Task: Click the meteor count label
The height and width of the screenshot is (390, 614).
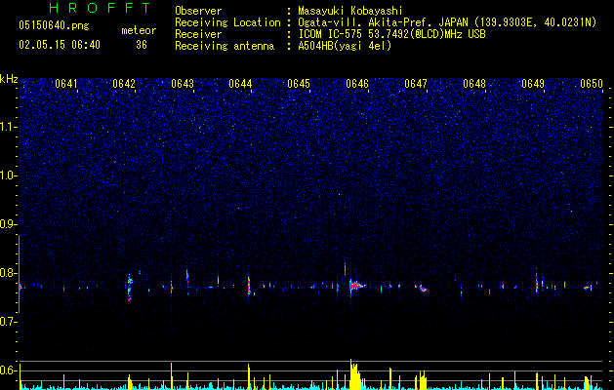Action: coord(139,30)
